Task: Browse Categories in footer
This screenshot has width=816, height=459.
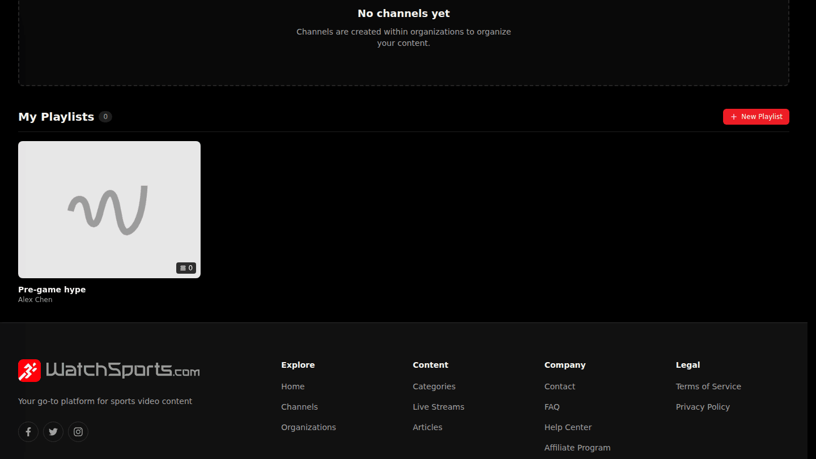Action: click(434, 386)
